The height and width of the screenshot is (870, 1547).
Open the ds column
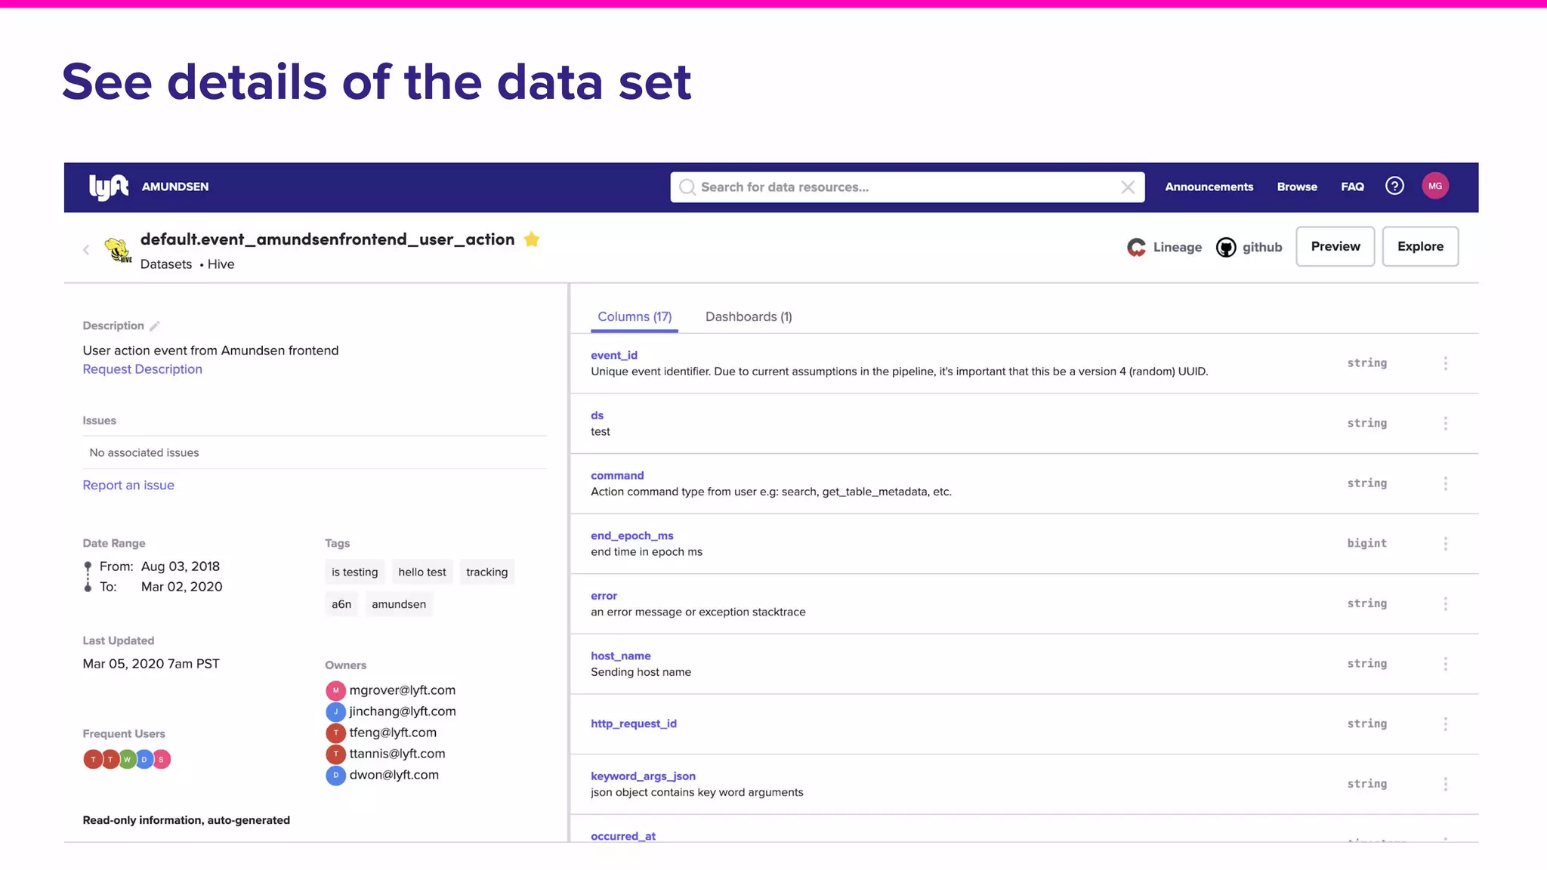coord(597,415)
